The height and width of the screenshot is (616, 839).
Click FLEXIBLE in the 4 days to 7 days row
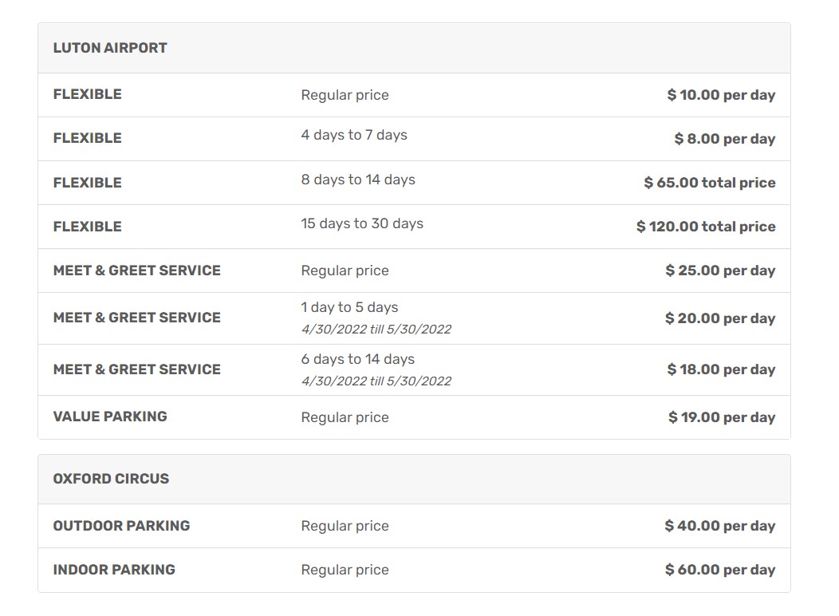click(87, 138)
